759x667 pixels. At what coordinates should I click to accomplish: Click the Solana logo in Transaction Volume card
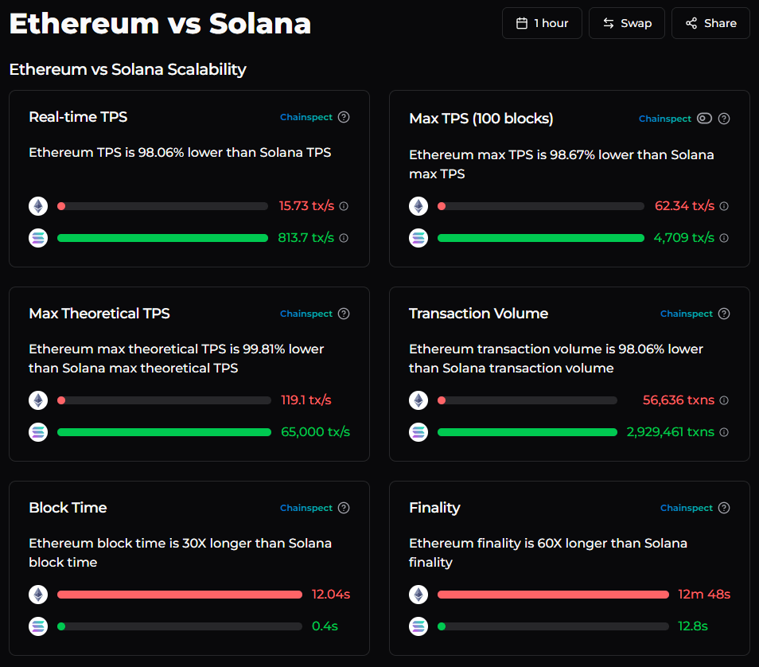point(418,431)
